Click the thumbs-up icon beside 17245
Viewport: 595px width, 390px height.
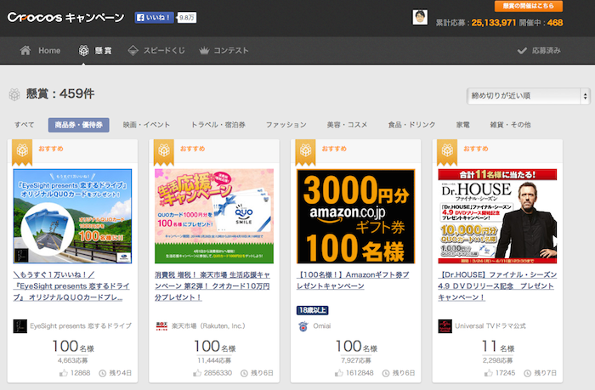(x=489, y=373)
